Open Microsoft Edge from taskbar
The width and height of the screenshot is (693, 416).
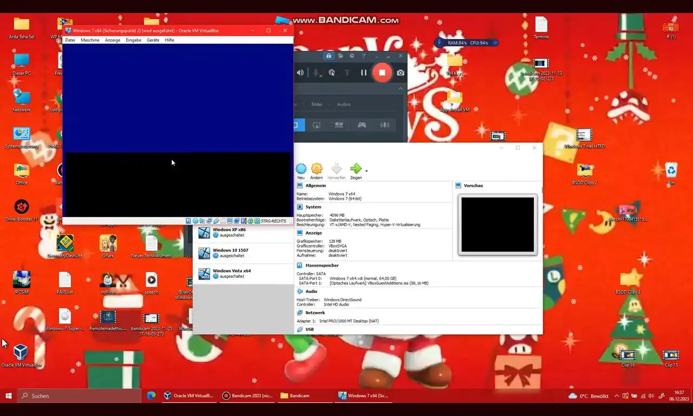pyautogui.click(x=151, y=396)
